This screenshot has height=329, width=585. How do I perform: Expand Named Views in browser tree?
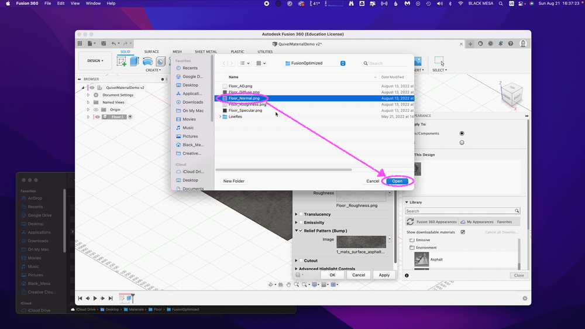click(88, 102)
